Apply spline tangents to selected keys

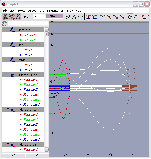68,17
